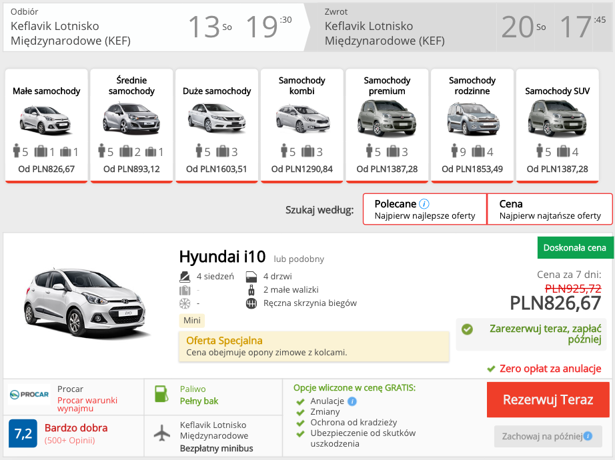Viewport: 615px width, 460px height.
Task: Click luggage icon on Samochody kombi card
Action: pos(308,151)
